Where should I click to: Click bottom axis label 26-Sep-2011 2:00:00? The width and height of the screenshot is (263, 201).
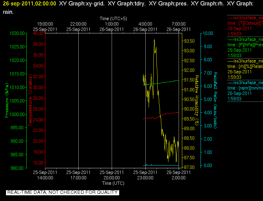click(x=179, y=175)
